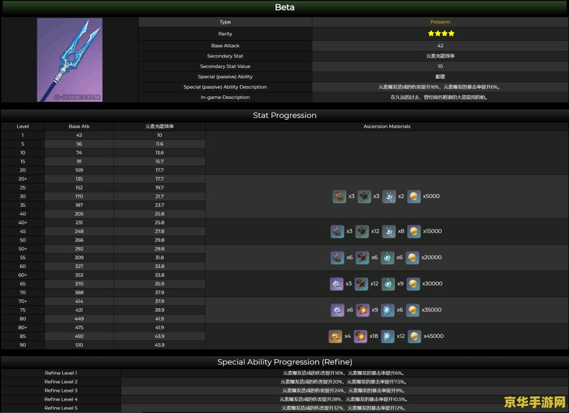Click the material icon labeled x18
The width and height of the screenshot is (569, 413).
(x=360, y=336)
